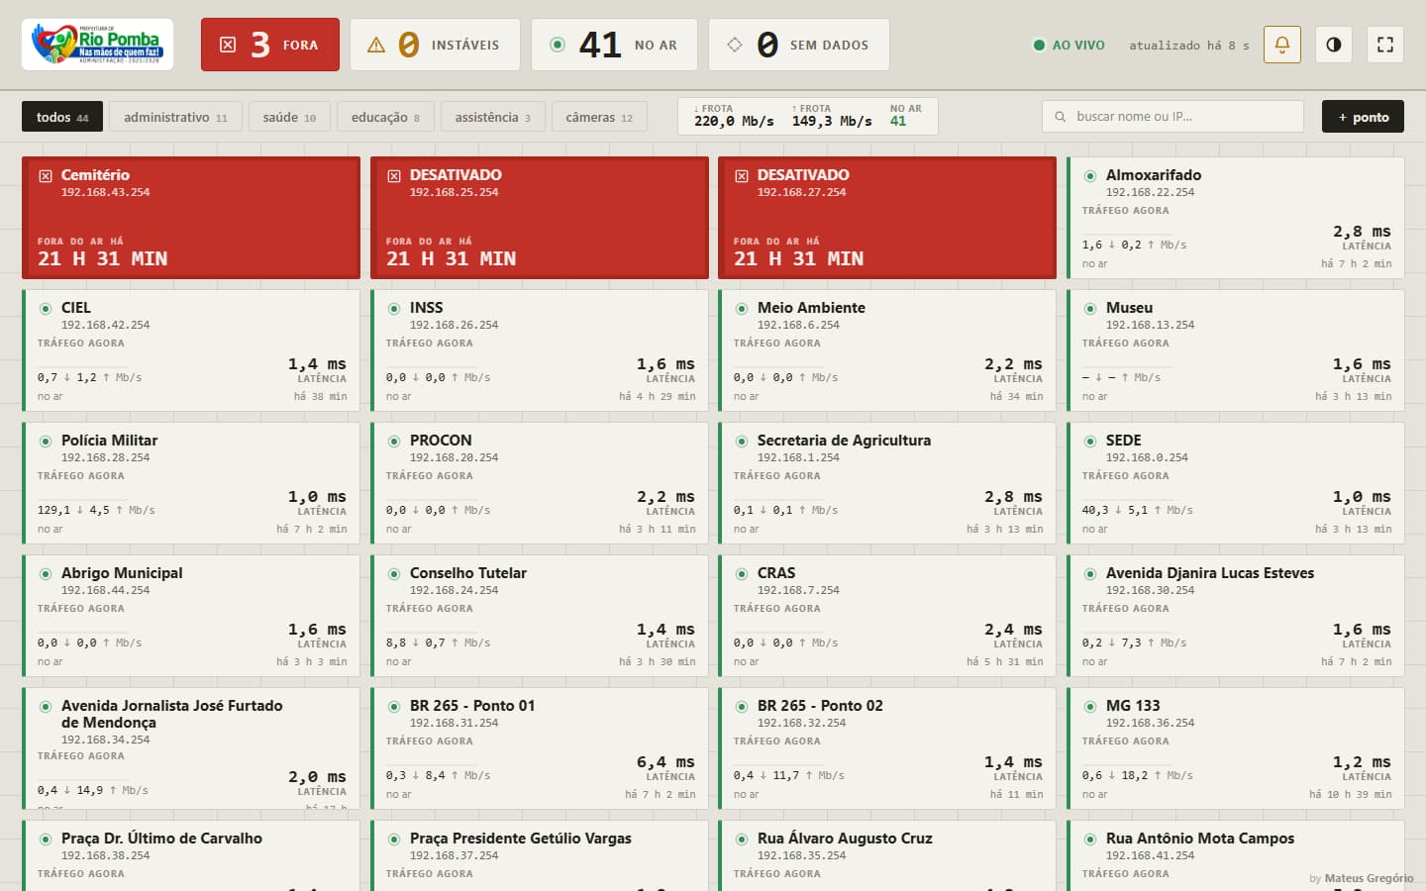Click the search magnifier icon
This screenshot has width=1426, height=891.
click(1060, 117)
